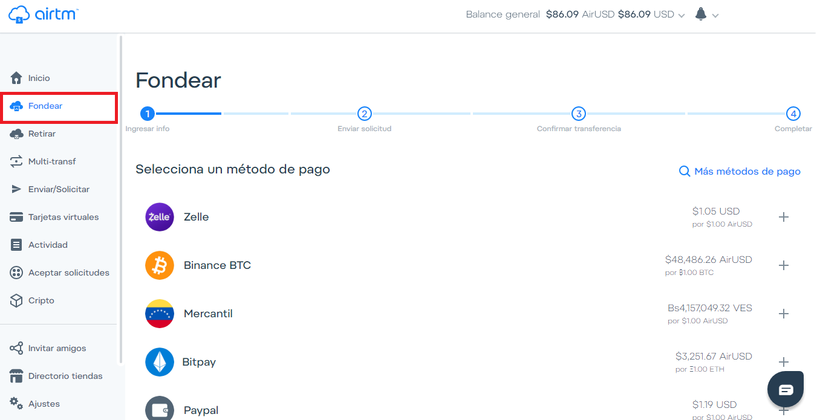This screenshot has height=420, width=817.
Task: Select the Zelle payment method name
Action: [197, 217]
